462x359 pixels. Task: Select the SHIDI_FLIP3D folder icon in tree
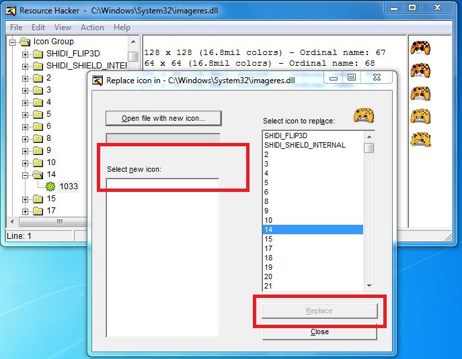tap(38, 54)
